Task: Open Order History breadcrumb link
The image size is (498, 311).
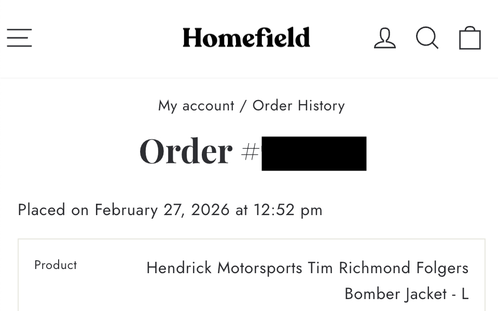Action: (298, 106)
